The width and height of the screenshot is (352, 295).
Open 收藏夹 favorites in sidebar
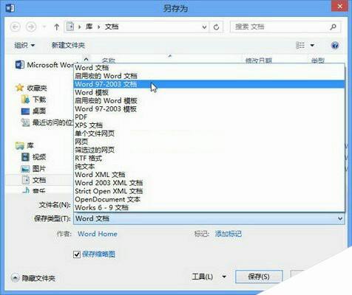31,88
